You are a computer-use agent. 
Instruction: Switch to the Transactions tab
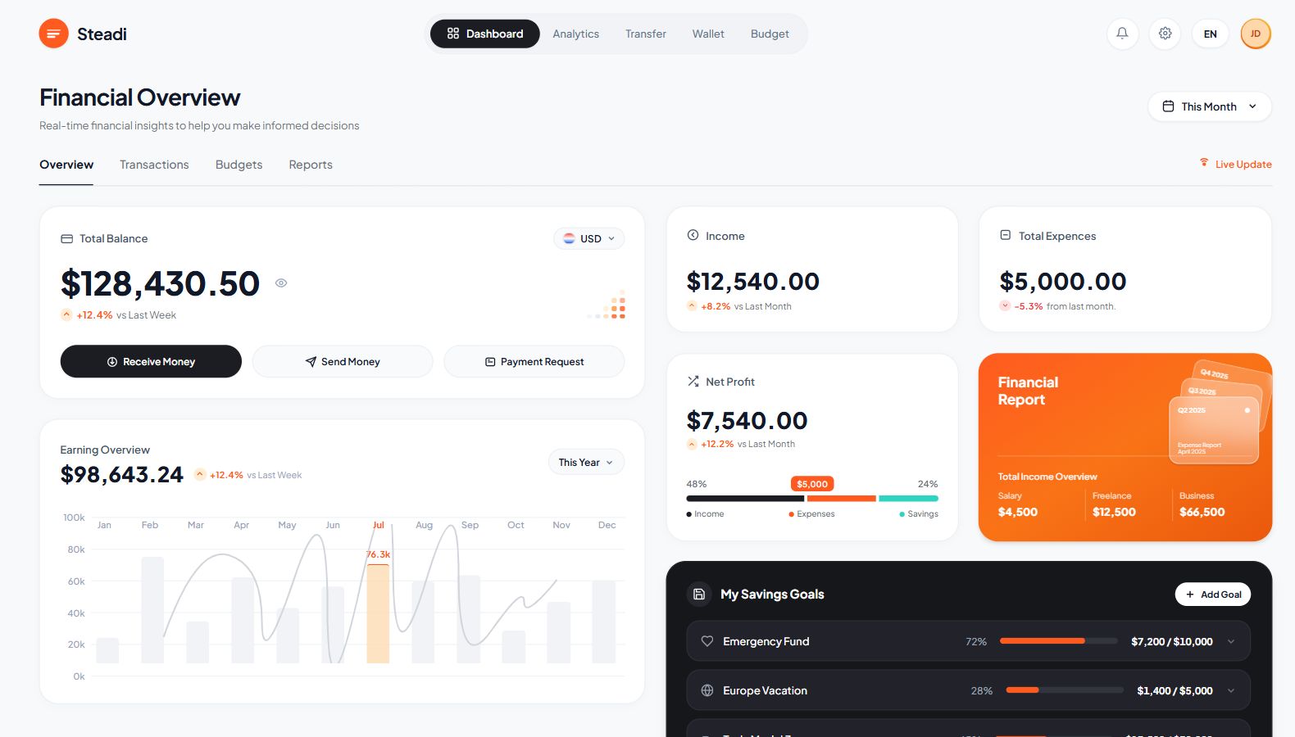click(x=154, y=165)
